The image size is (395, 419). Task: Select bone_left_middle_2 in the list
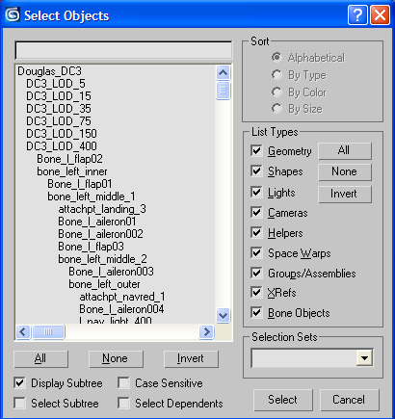click(103, 259)
